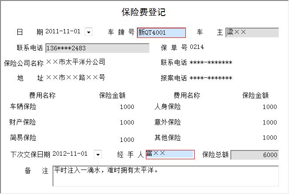This screenshot has width=289, height=194.
Task: Select the 车主 field showing 梁××
Action: pos(252,32)
